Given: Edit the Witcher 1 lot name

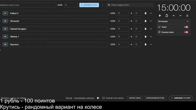Looking at the screenshot, I should pyautogui.click(x=58, y=37).
